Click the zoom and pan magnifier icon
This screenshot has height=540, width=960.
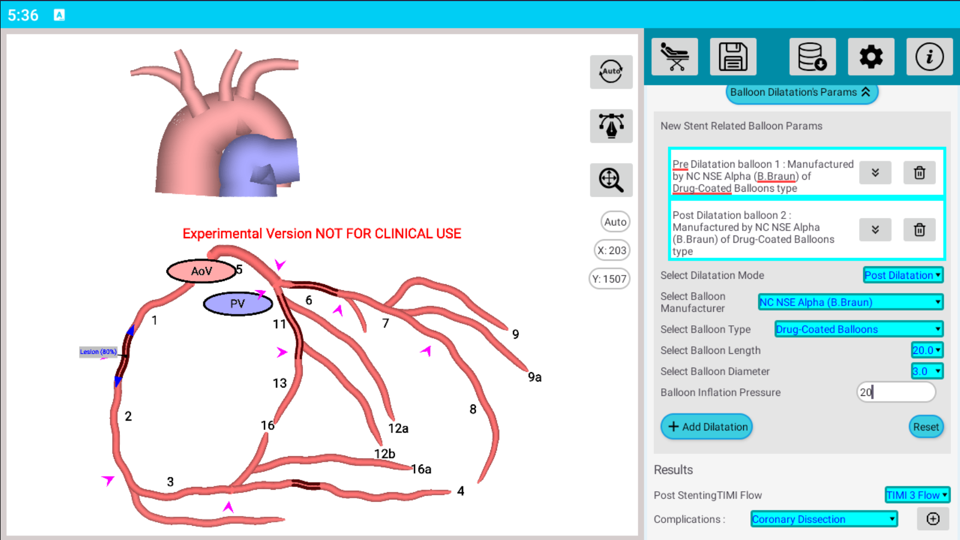coord(611,180)
